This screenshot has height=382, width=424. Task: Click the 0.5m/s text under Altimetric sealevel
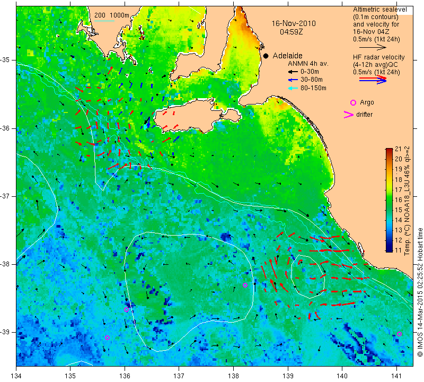(376, 39)
